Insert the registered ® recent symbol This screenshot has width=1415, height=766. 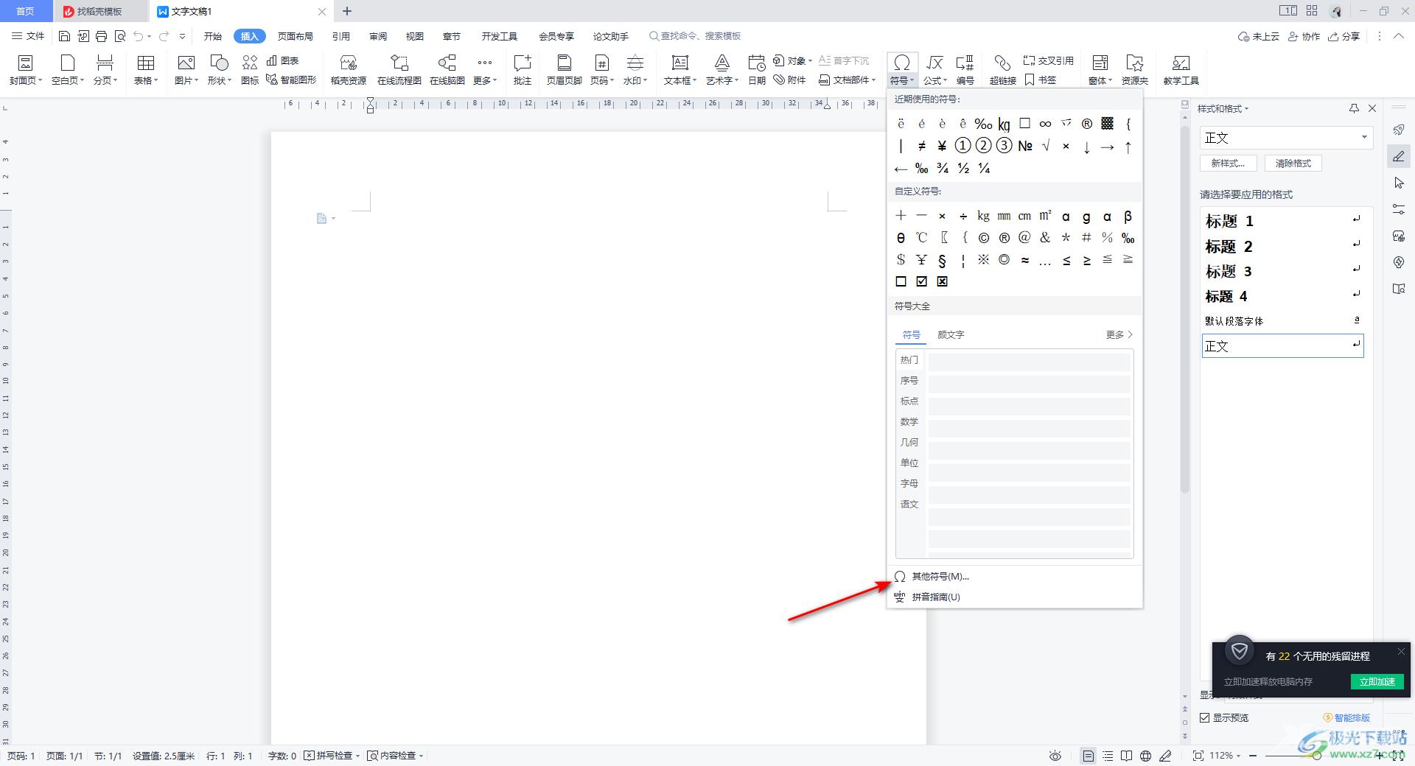(1086, 124)
